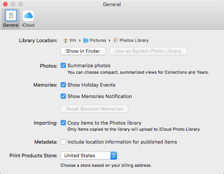Click the Show in Finder button
This screenshot has height=174, width=224.
pyautogui.click(x=83, y=51)
